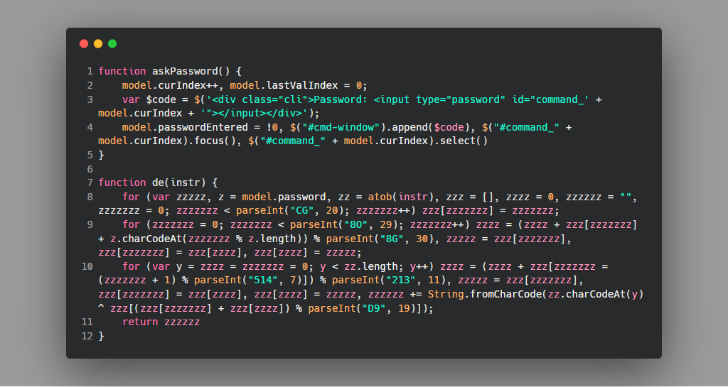
Task: Click the de function name
Action: pyautogui.click(x=158, y=182)
